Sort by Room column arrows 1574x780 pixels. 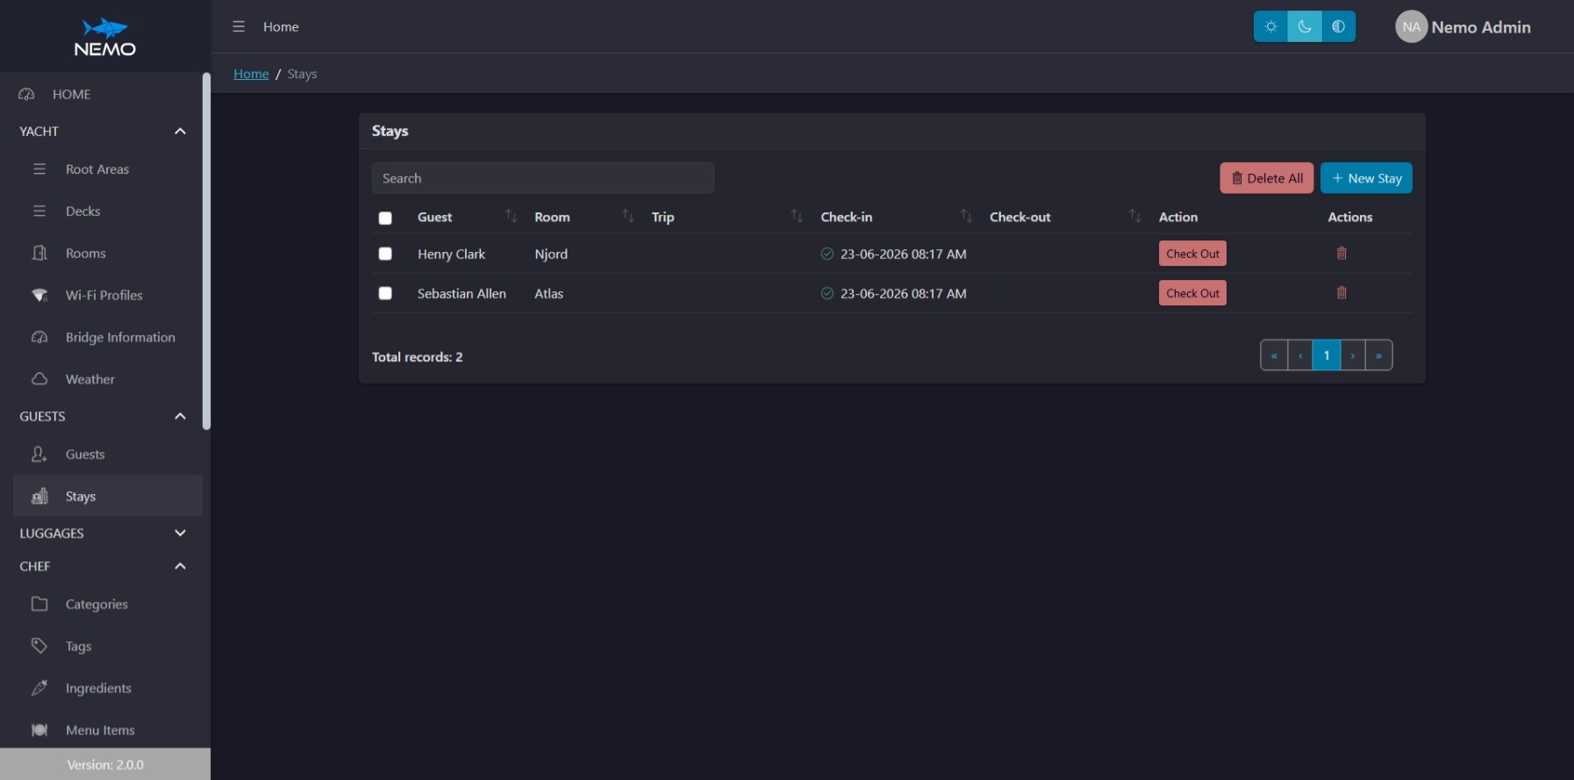pos(628,216)
